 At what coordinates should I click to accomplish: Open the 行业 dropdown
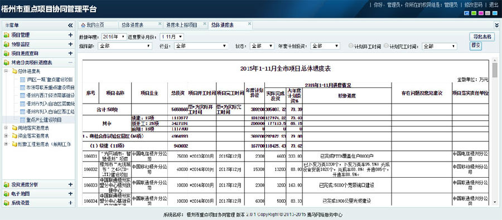(201, 46)
